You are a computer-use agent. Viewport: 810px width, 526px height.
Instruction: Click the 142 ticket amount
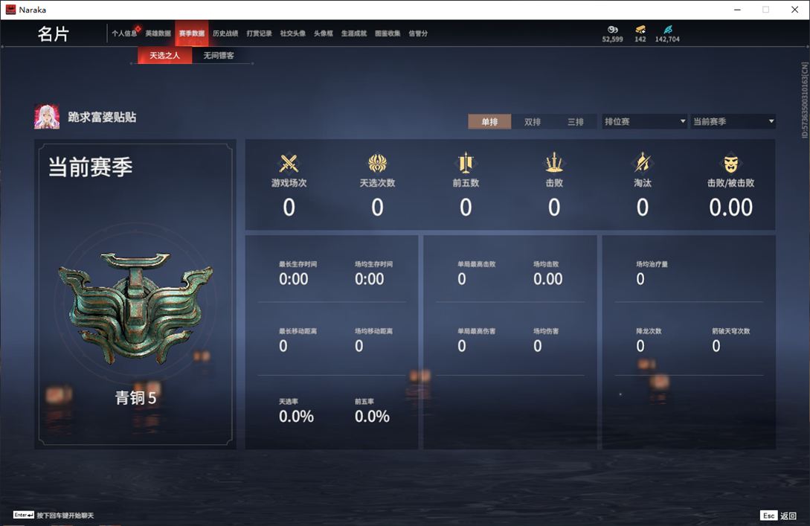tap(640, 39)
